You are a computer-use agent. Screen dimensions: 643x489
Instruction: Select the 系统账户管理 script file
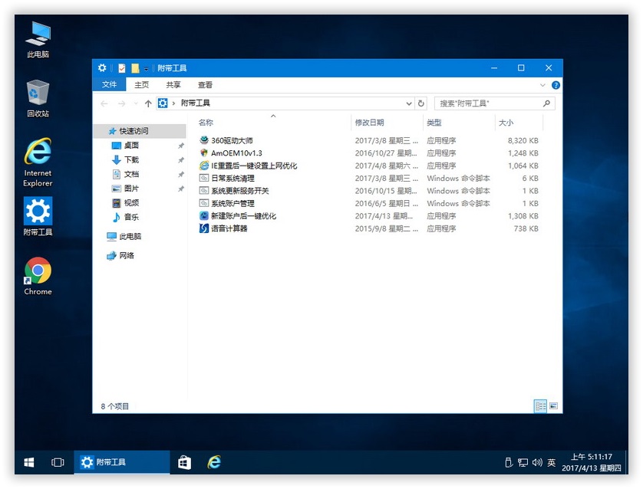point(232,204)
